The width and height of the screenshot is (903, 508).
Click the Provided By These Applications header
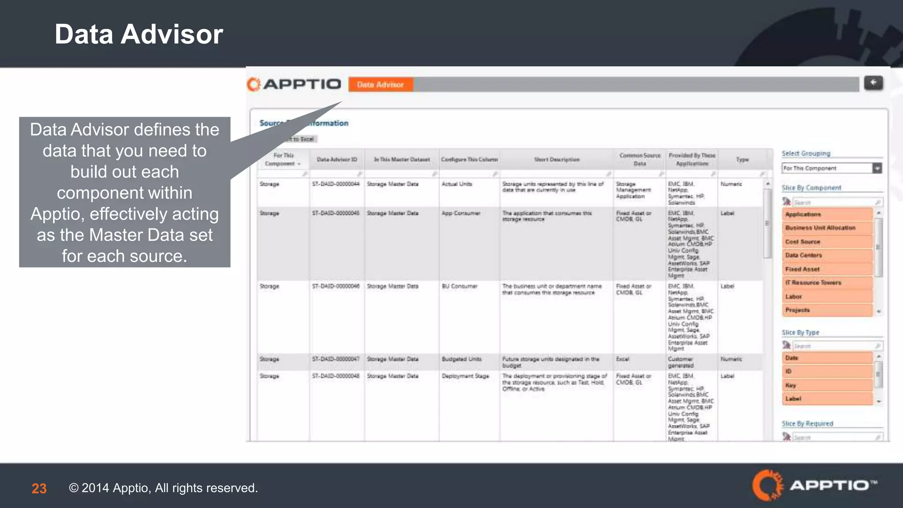692,159
